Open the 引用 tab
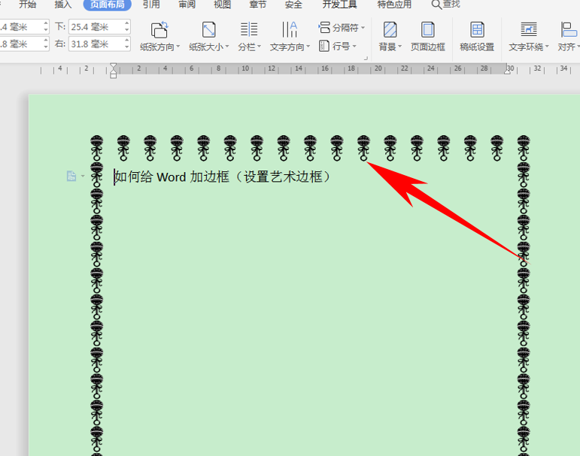The height and width of the screenshot is (456, 580). pos(151,5)
